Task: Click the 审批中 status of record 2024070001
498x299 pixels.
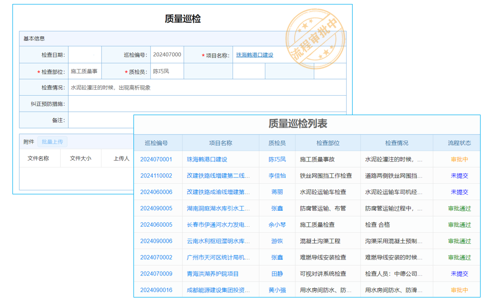Action: coord(460,159)
